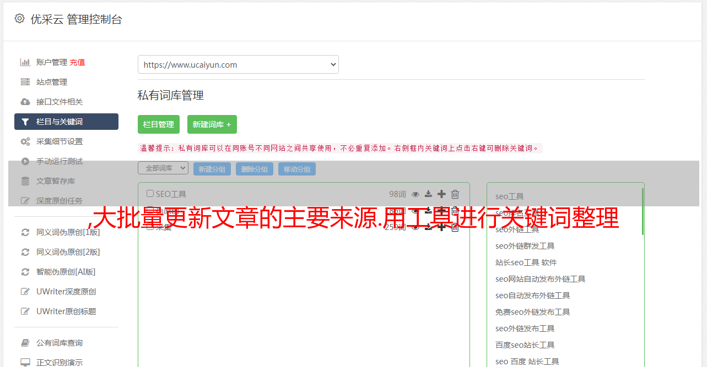Click the refresh icon for 同义词伪原创[2版]
Screen dimensions: 707x367
coord(25,252)
